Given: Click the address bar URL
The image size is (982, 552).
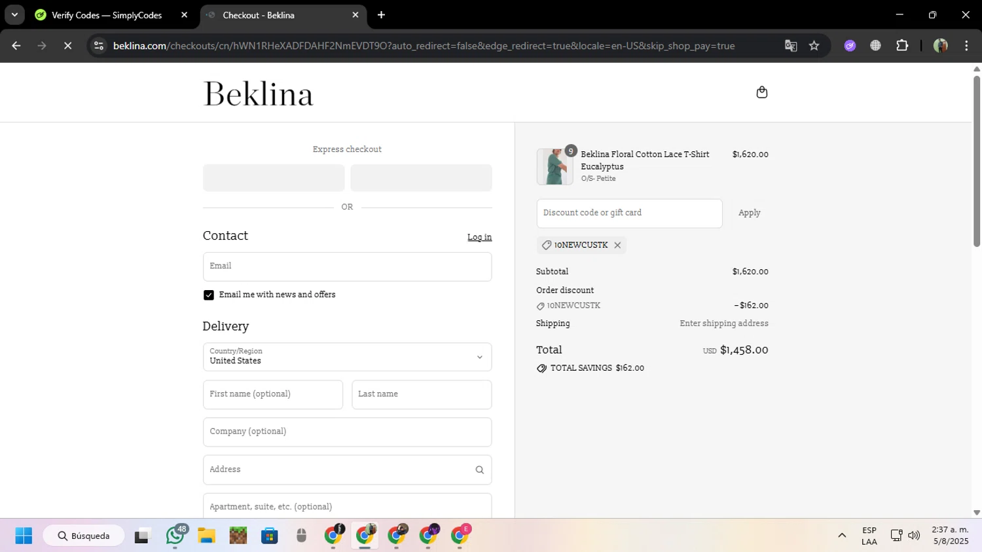Looking at the screenshot, I should coord(424,46).
